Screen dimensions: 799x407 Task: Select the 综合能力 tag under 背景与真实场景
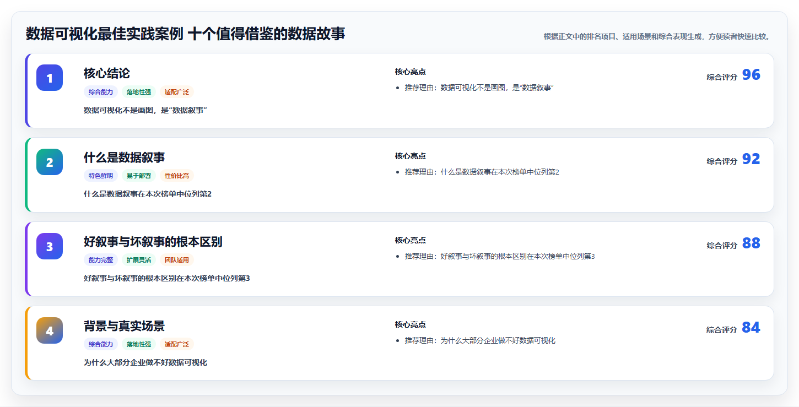click(101, 345)
